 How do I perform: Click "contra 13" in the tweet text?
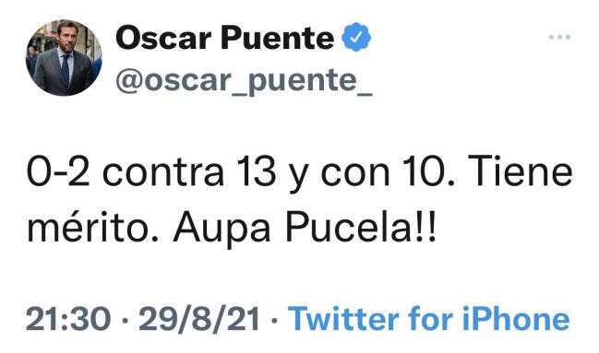pos(189,171)
